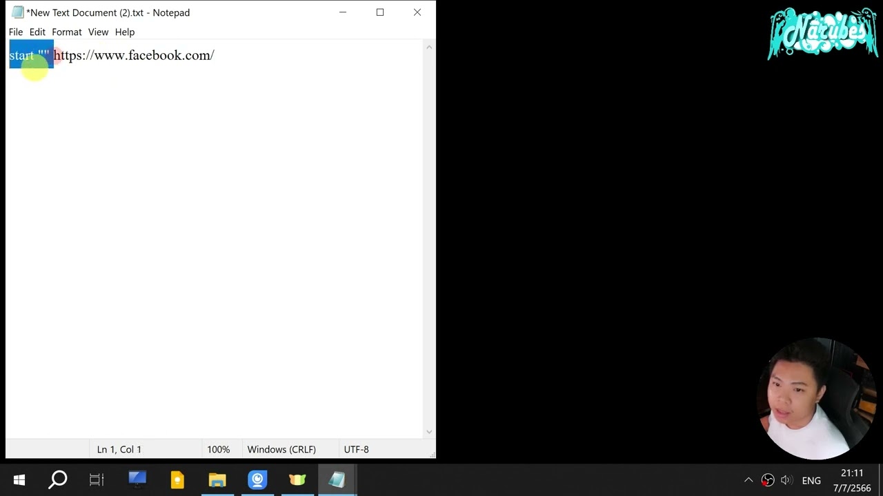The image size is (883, 496).
Task: Switch the ENG input language indicator
Action: pyautogui.click(x=811, y=480)
